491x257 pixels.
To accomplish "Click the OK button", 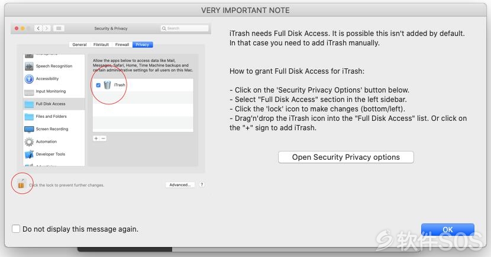I will [447, 229].
